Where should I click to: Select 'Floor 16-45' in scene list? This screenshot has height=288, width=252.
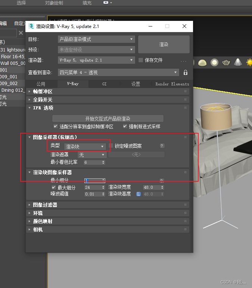pos(12,57)
